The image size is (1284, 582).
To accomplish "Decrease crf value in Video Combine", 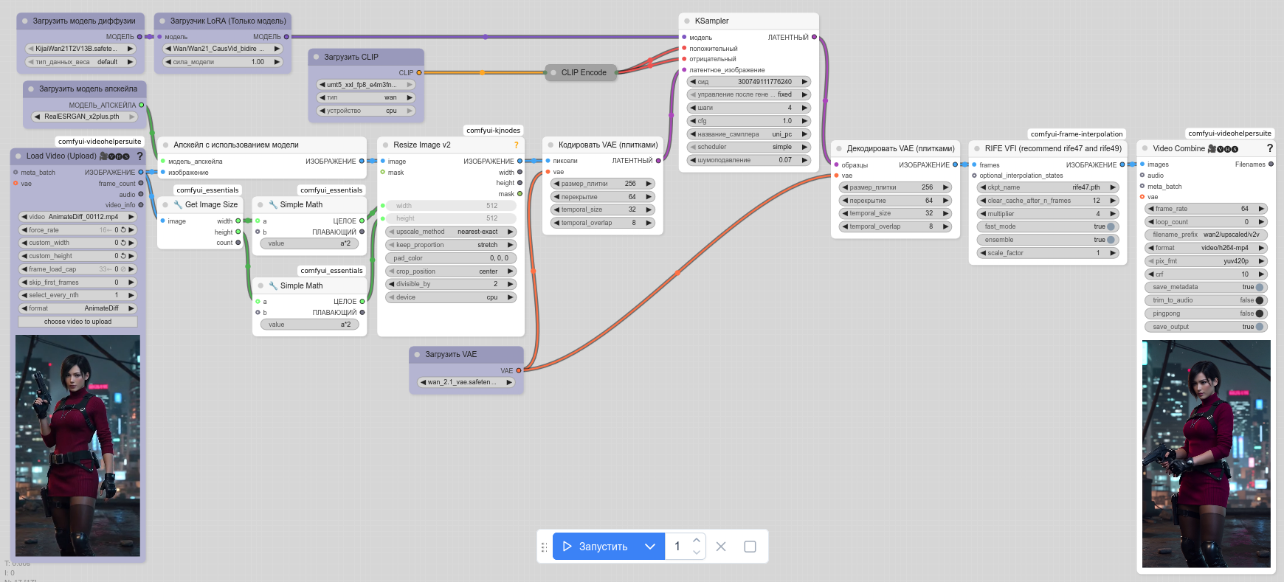I will pyautogui.click(x=1151, y=274).
